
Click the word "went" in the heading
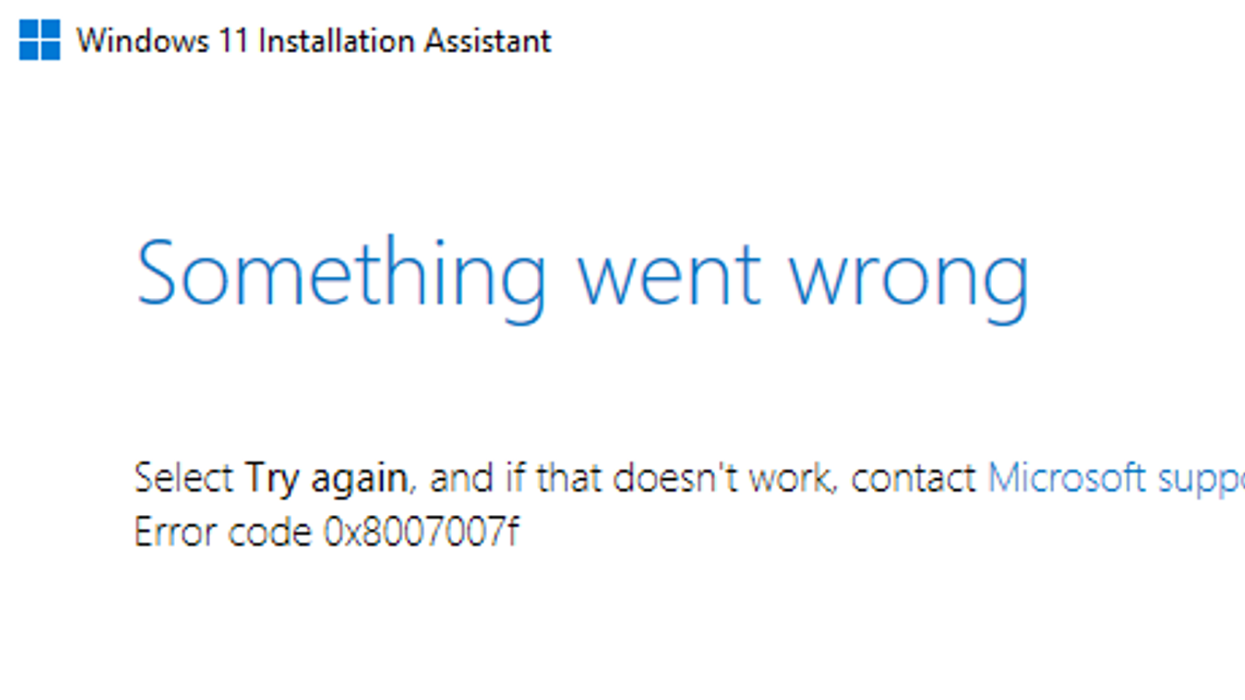(x=668, y=275)
